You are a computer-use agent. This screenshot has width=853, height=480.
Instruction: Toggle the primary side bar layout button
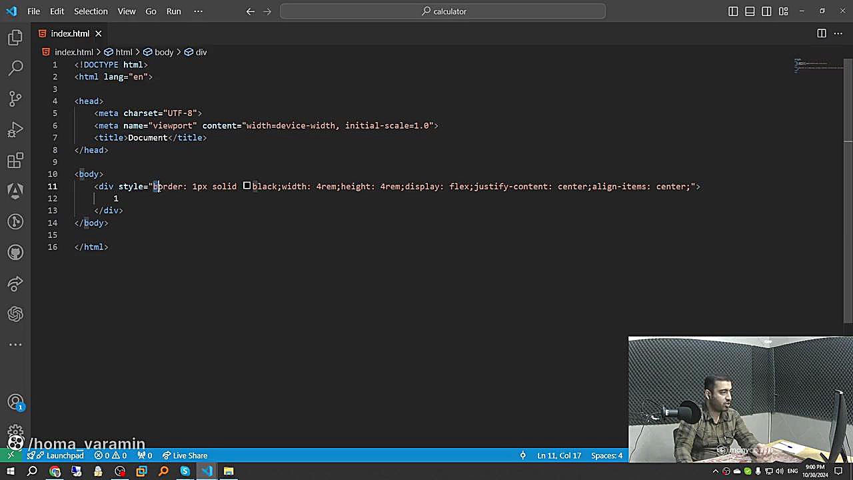(733, 11)
